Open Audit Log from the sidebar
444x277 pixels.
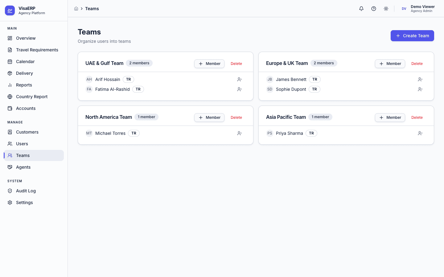point(26,191)
